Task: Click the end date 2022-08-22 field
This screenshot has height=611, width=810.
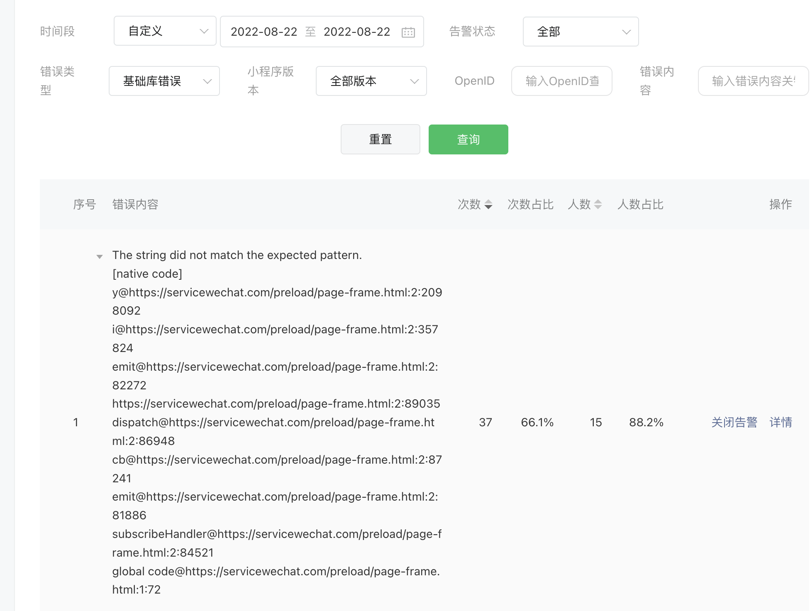Action: coord(356,32)
